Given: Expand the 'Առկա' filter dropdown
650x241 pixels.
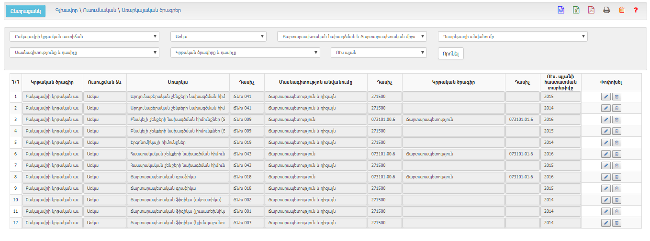Looking at the screenshot, I should click(218, 36).
